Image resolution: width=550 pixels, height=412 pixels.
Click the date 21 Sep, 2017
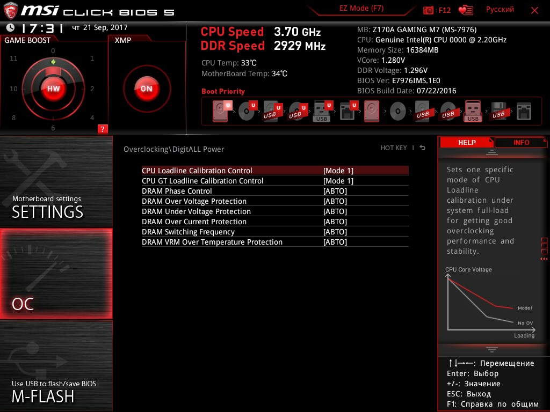105,27
